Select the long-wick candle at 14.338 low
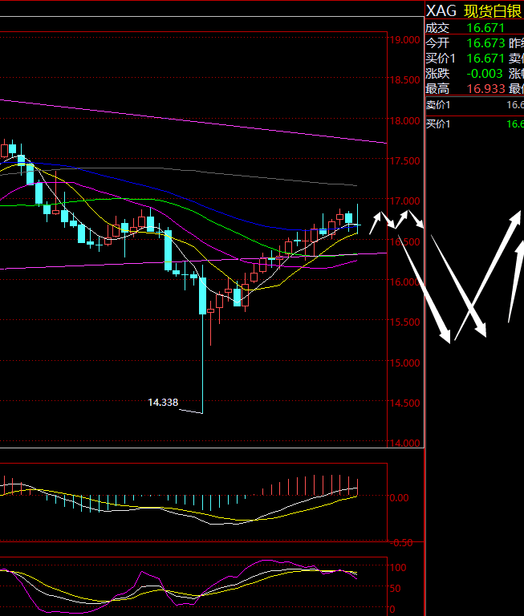524x616 pixels. [x=203, y=338]
